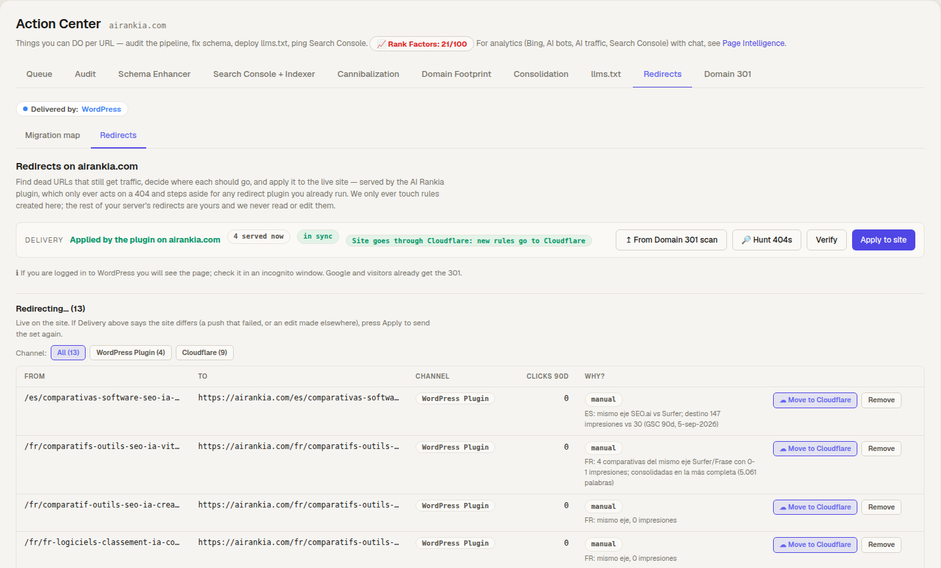Screen dimensions: 941x568
Task: Click /es/comparativas-software-seo-ia from path
Action: [102, 398]
